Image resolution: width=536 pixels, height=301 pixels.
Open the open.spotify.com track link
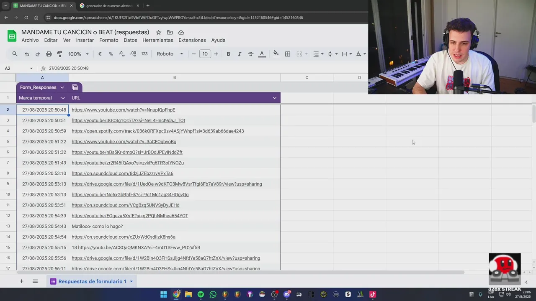coord(158,131)
